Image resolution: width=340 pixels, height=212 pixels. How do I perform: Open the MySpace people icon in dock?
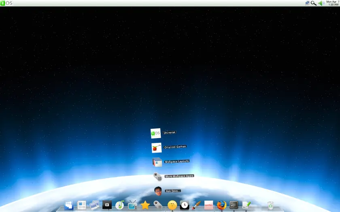coord(69,205)
